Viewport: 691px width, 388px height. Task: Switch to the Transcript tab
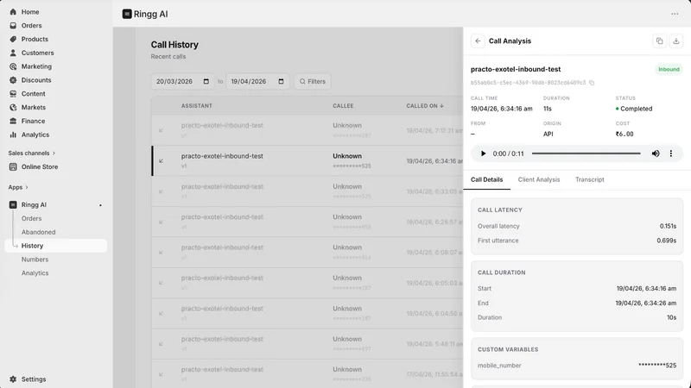click(589, 179)
